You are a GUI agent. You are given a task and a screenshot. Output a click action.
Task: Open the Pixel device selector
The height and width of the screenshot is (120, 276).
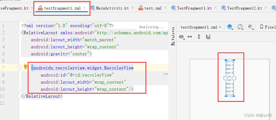click(x=268, y=27)
